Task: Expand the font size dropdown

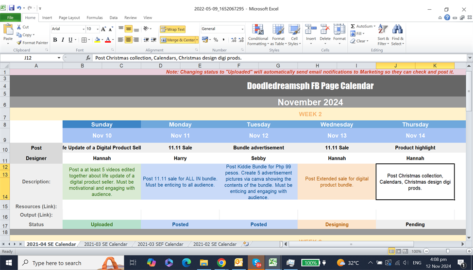Action: click(98, 29)
